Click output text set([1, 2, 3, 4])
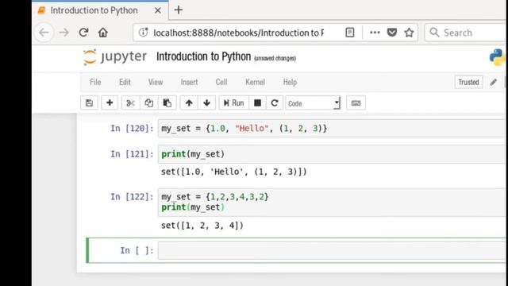The width and height of the screenshot is (508, 286). tap(202, 226)
